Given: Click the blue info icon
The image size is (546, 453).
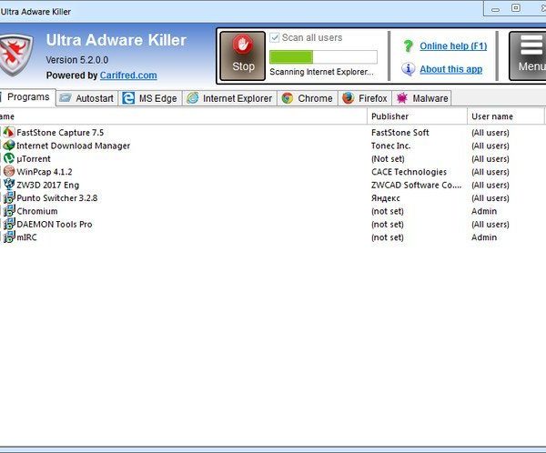Looking at the screenshot, I should pos(408,69).
